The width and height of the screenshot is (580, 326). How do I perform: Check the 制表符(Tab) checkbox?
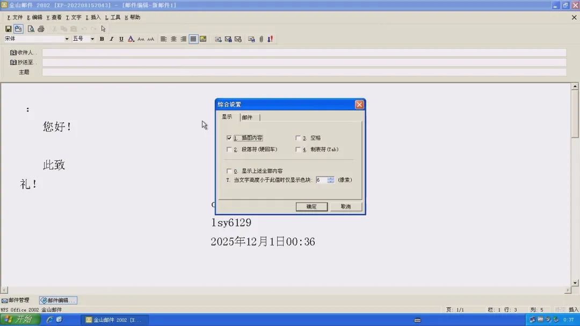(298, 150)
